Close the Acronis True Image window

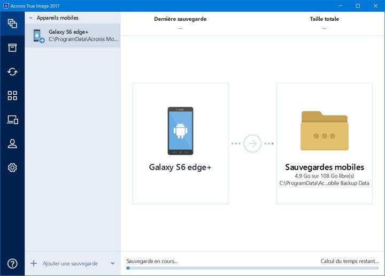(x=375, y=6)
